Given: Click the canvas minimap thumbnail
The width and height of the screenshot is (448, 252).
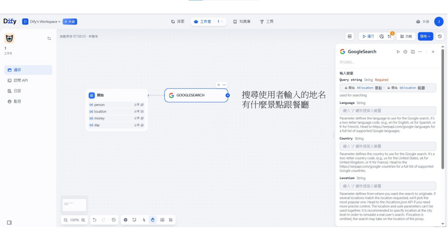Looking at the screenshot, I should (74, 205).
